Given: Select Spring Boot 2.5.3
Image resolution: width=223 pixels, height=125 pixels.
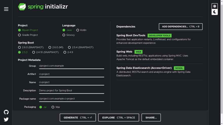Looking at the screenshot, I should coord(23,52).
